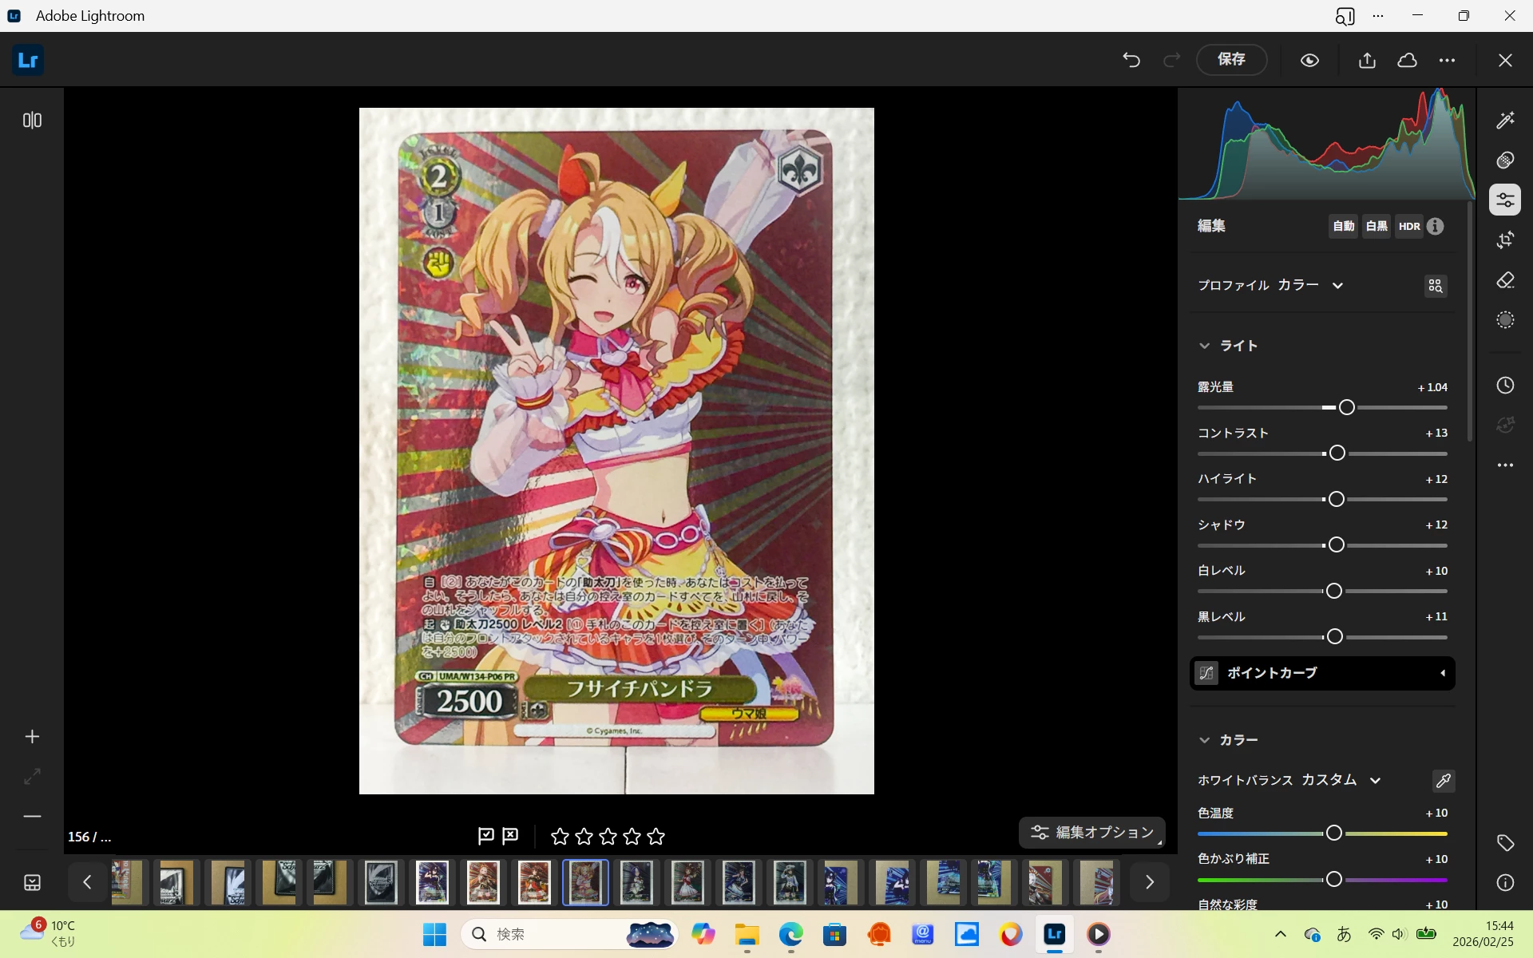Viewport: 1533px width, 958px height.
Task: Click the 露光量 exposure slider handle
Action: pyautogui.click(x=1347, y=407)
